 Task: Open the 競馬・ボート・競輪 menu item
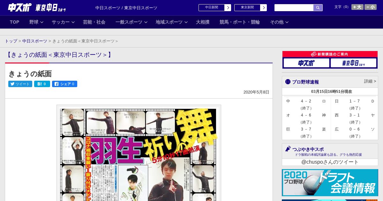pyautogui.click(x=240, y=22)
